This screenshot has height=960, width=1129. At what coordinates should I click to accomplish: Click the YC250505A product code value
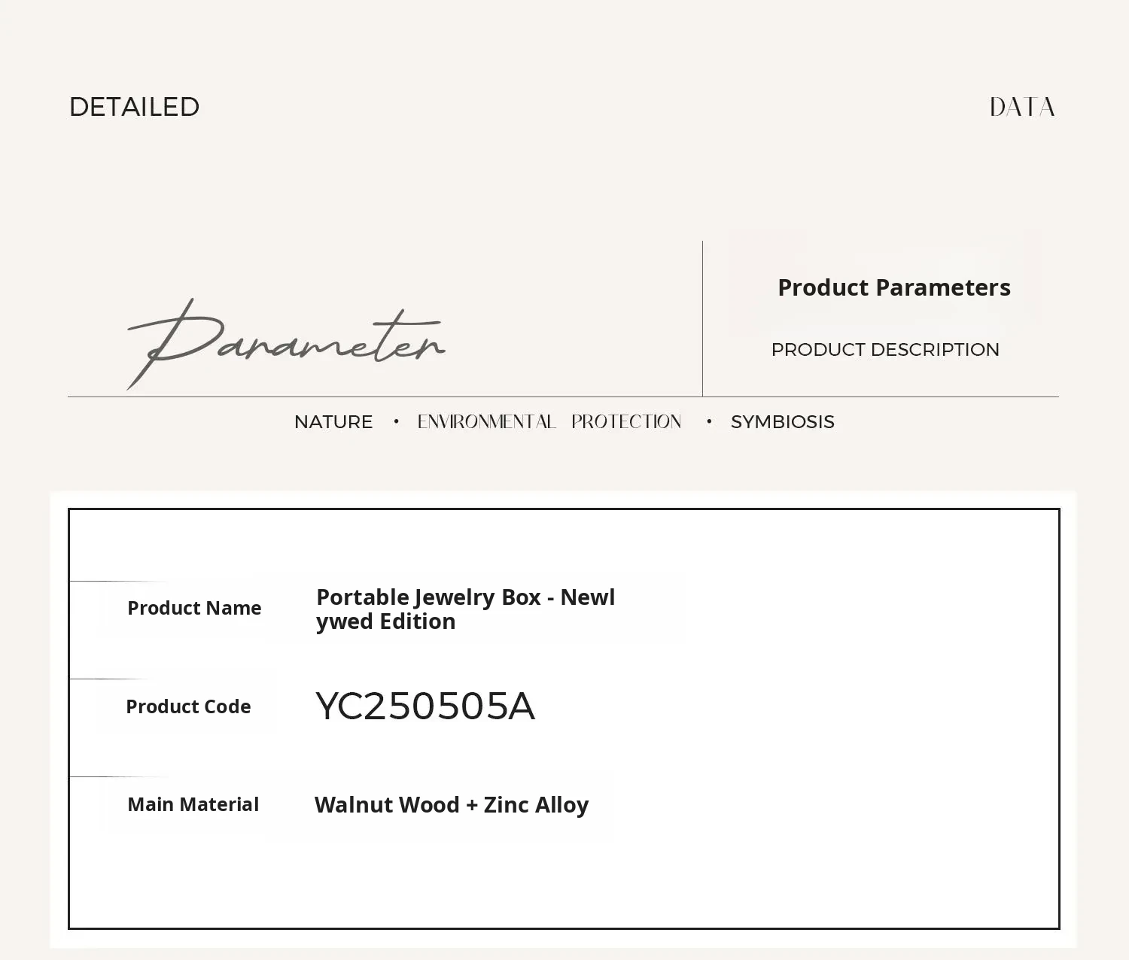coord(425,706)
